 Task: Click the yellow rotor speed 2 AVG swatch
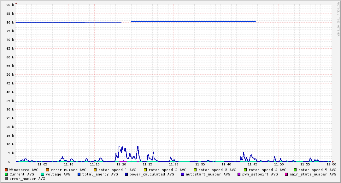[x=145, y=170]
